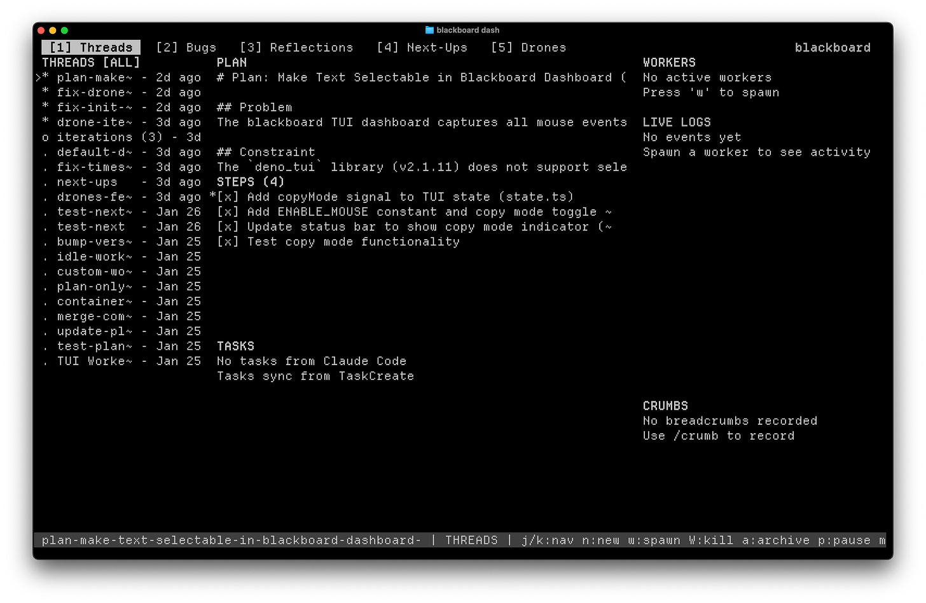Click the n:new hint in status bar

click(x=600, y=541)
